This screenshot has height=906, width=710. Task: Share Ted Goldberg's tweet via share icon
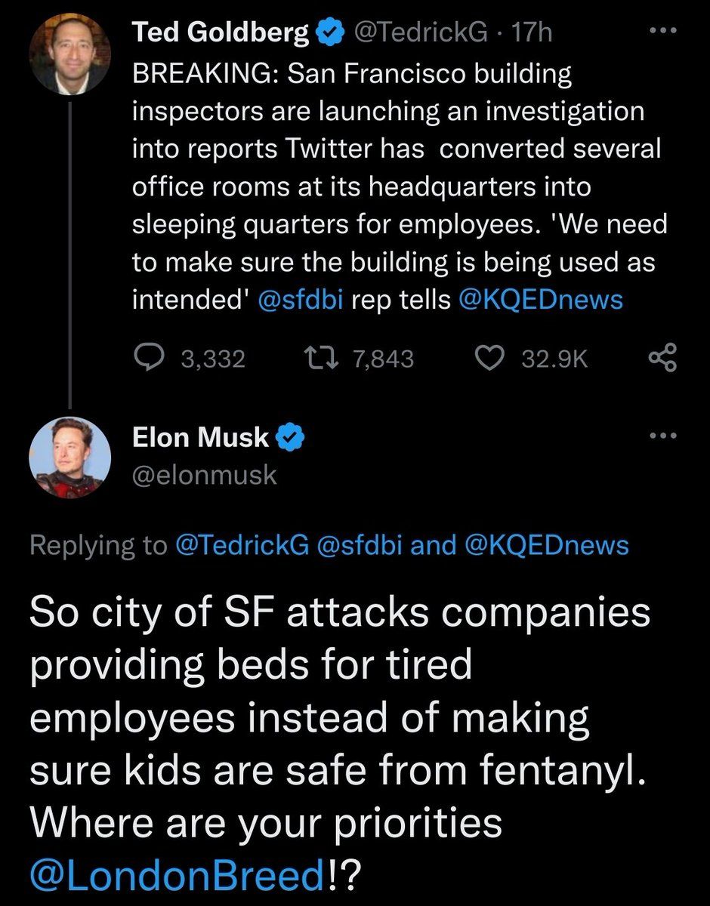click(662, 358)
